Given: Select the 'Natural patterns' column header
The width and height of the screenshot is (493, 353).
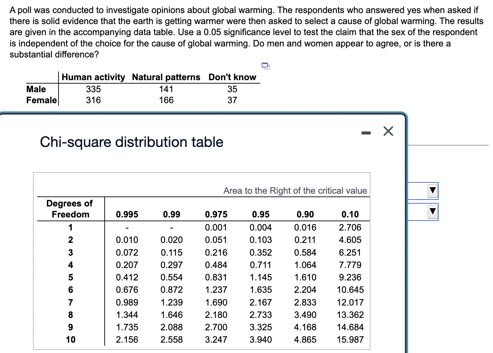Looking at the screenshot, I should tap(166, 77).
